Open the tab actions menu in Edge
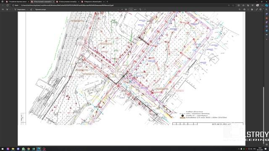This screenshot has width=269, height=151. pyautogui.click(x=3, y=2)
